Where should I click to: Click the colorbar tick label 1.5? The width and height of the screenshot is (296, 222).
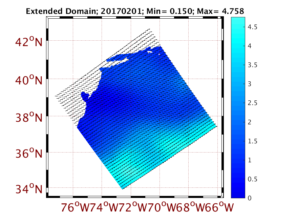252,141
